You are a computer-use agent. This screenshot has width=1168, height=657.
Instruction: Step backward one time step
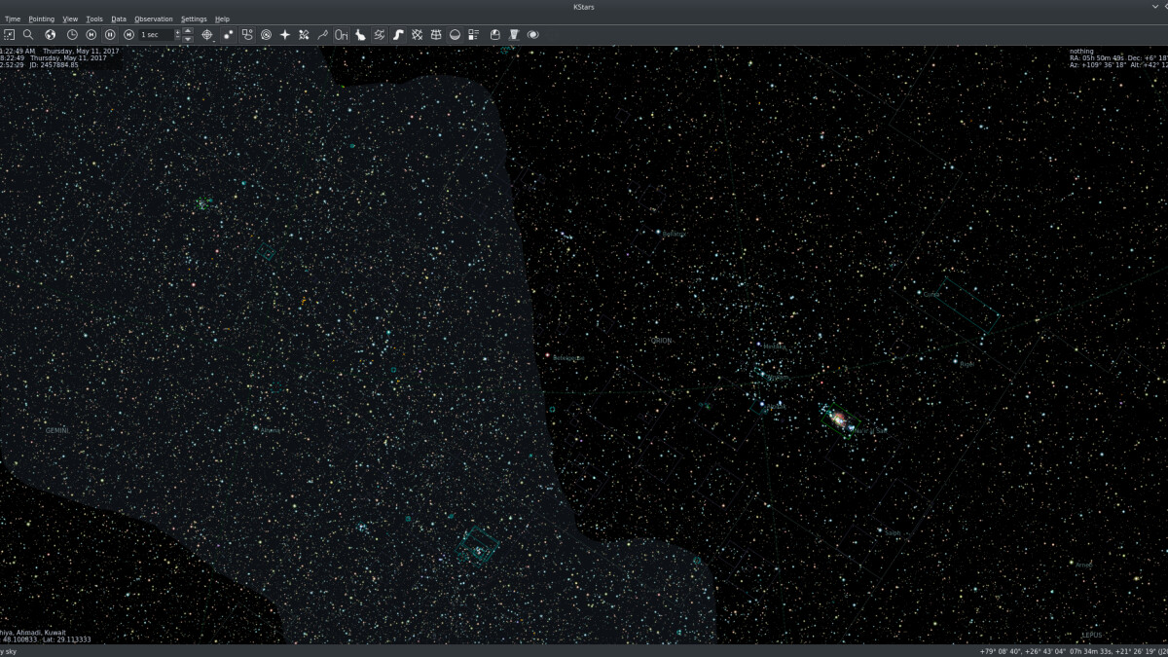[x=91, y=35]
